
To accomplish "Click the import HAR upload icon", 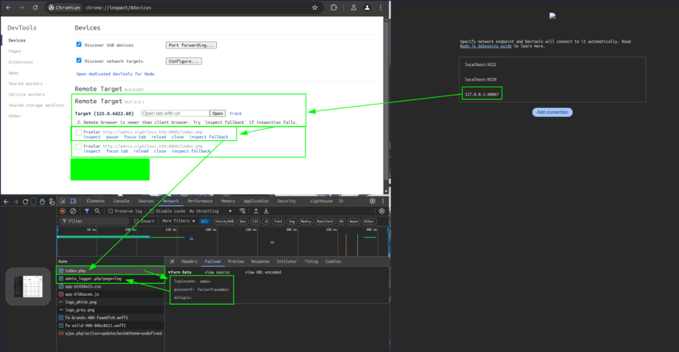I will coord(256,211).
